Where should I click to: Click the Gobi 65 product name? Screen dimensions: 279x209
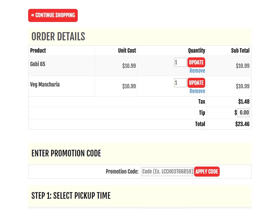coord(38,64)
